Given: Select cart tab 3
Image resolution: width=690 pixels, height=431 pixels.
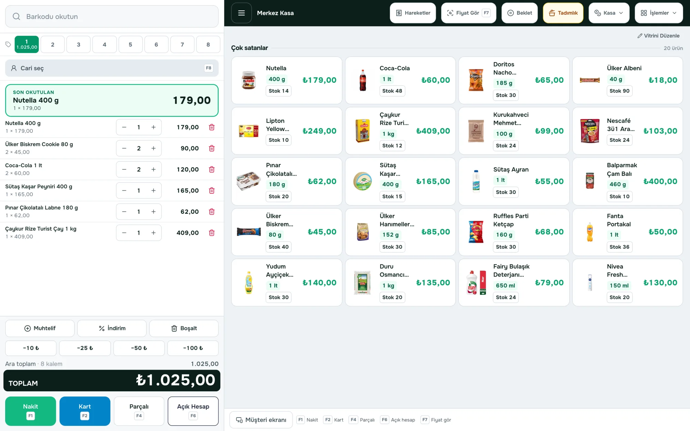Looking at the screenshot, I should pyautogui.click(x=79, y=44).
